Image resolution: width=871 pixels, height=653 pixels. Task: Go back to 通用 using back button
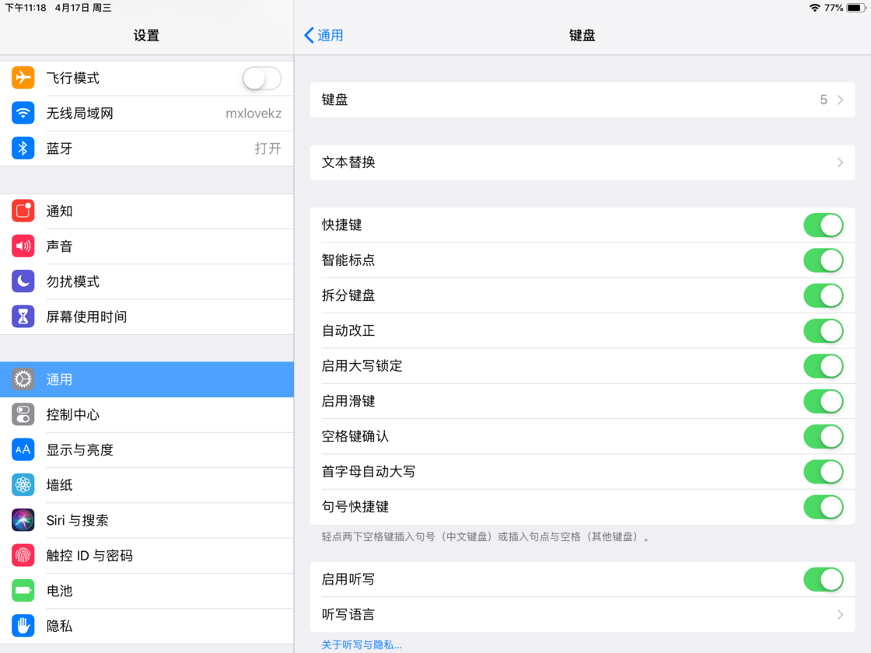point(324,36)
